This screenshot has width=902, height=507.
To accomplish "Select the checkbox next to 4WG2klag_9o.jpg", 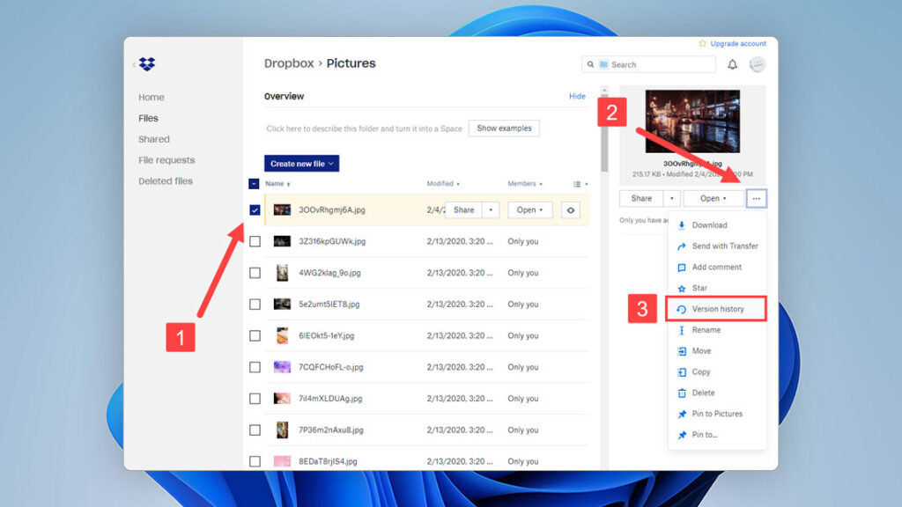I will pyautogui.click(x=255, y=273).
